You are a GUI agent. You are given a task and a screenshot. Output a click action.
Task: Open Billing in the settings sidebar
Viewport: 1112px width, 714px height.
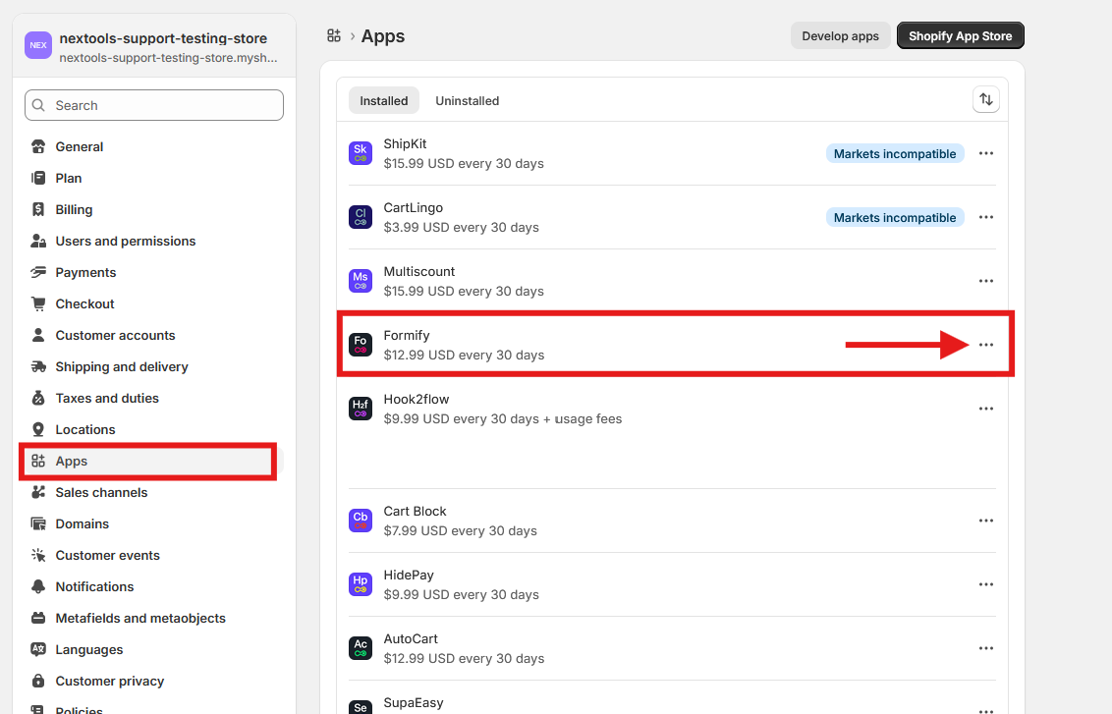click(x=74, y=209)
